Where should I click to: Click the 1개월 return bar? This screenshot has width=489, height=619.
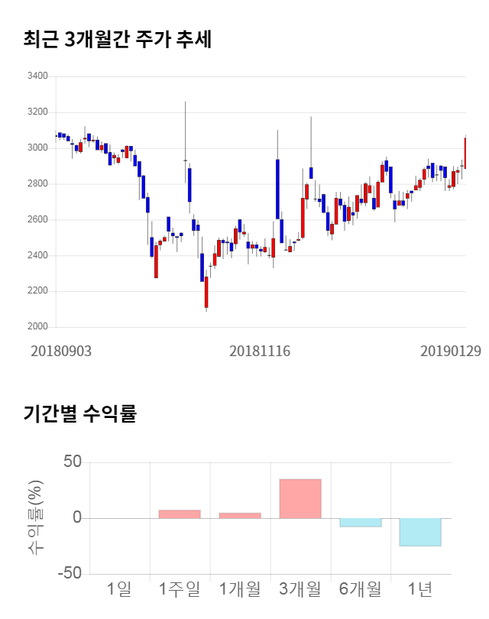(x=240, y=516)
